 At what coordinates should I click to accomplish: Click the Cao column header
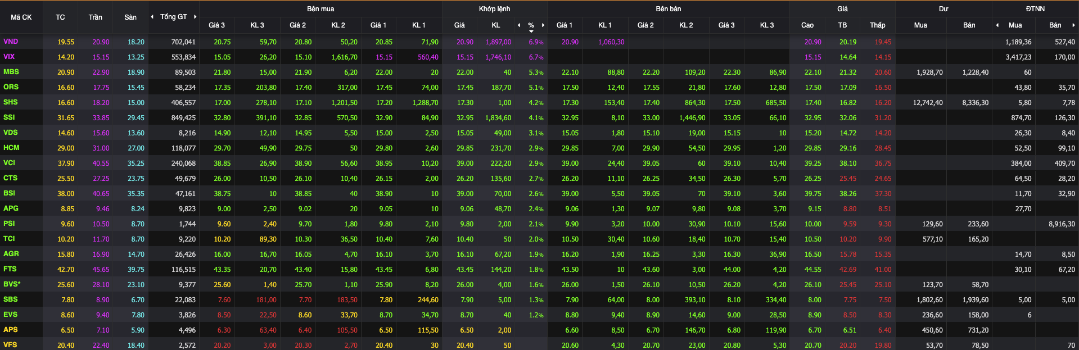click(x=807, y=25)
